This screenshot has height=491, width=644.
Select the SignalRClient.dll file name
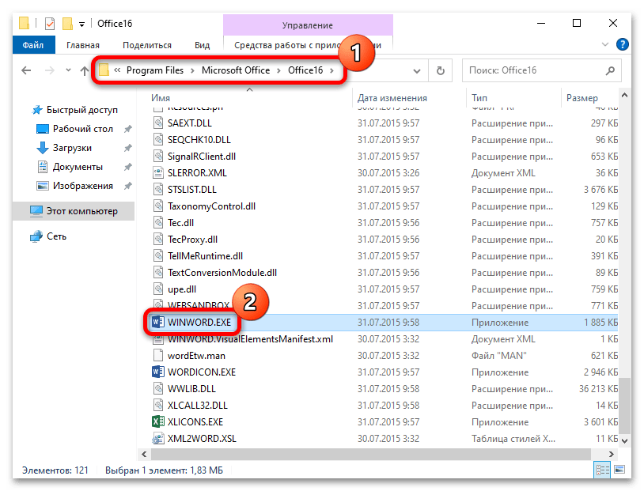(202, 157)
